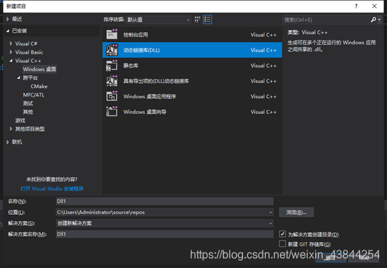Select the 动态链接库(DLL) template icon
The width and height of the screenshot is (387, 268).
coord(112,50)
